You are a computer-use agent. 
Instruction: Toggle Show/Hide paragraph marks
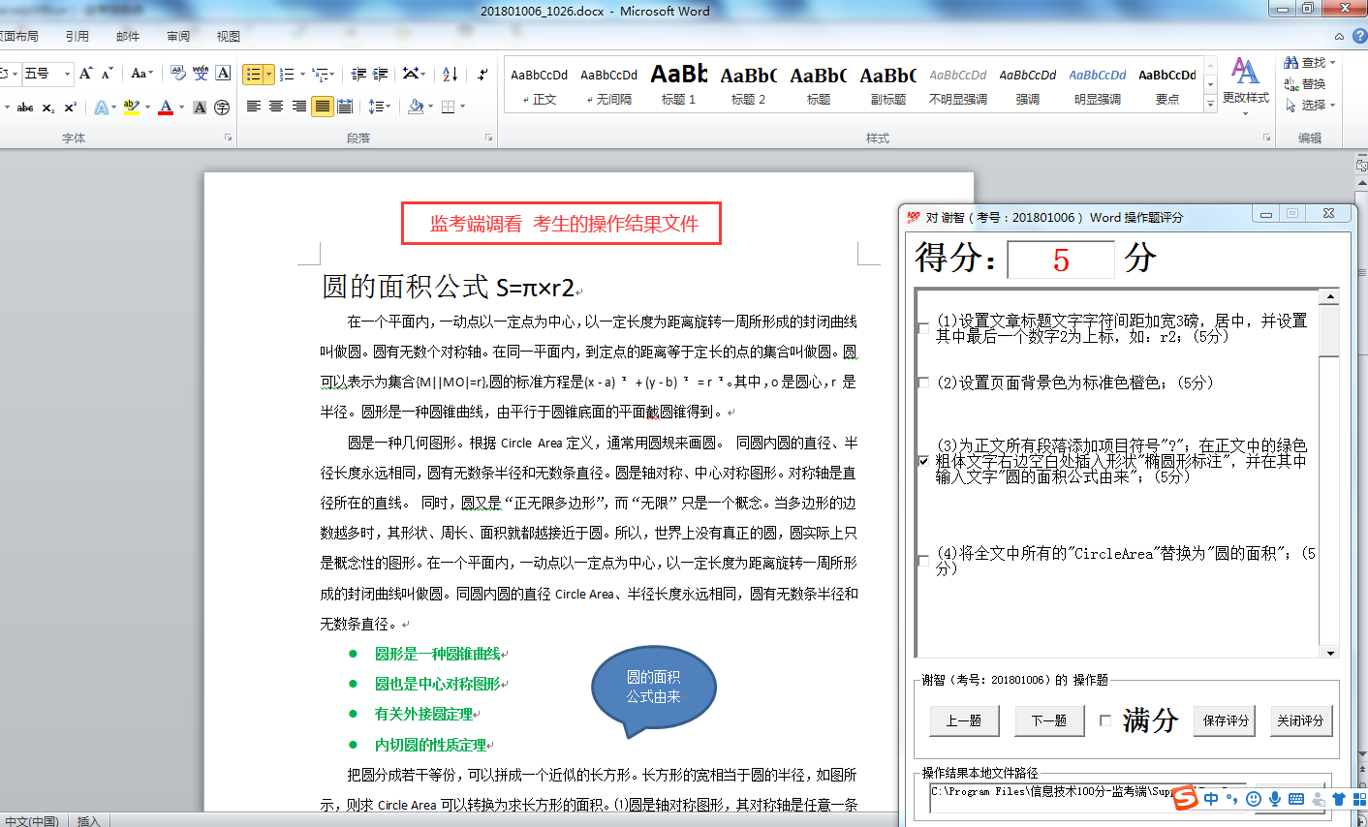click(482, 74)
